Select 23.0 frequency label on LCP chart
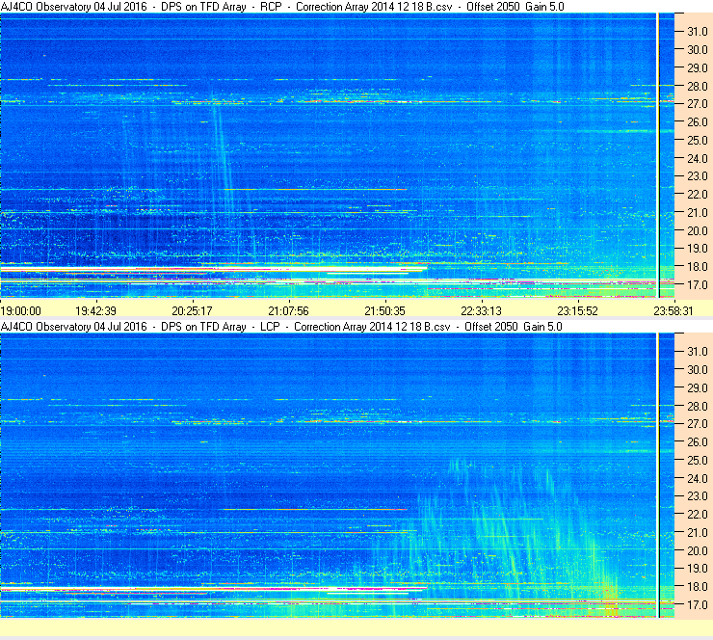 point(698,496)
